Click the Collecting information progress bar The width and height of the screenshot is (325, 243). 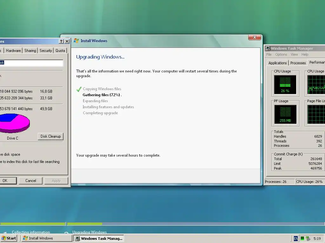click(x=33, y=224)
